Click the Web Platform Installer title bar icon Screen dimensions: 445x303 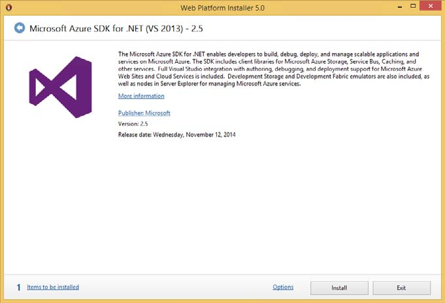(8, 7)
